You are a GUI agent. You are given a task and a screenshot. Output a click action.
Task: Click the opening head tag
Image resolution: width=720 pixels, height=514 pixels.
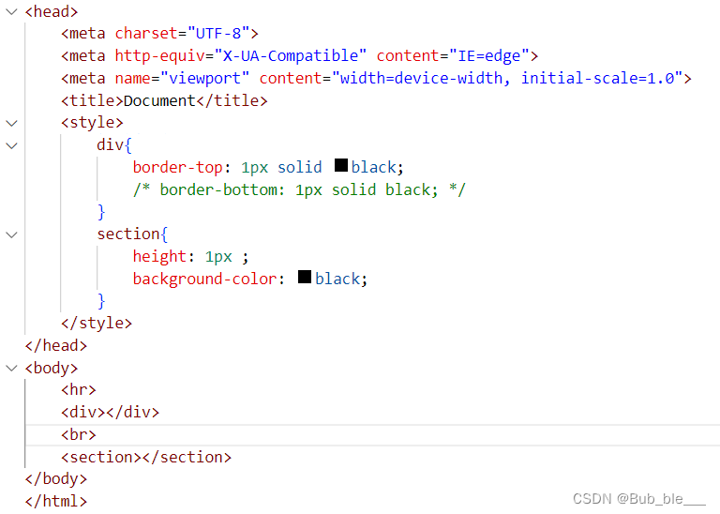52,11
